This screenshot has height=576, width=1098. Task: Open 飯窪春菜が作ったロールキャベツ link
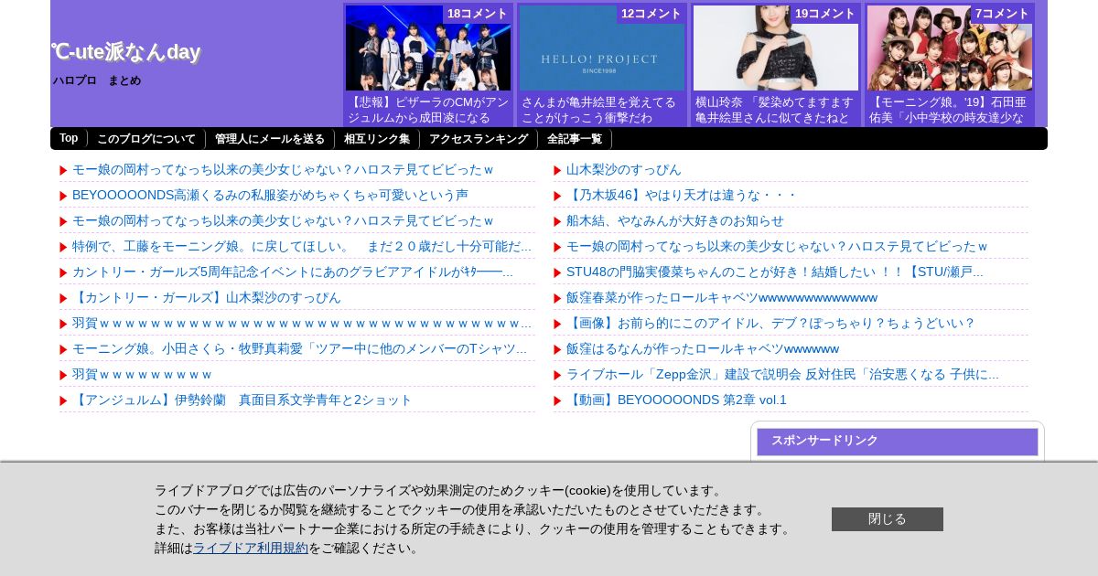click(722, 297)
